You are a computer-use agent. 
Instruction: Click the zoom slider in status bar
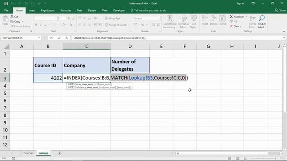click(263, 158)
